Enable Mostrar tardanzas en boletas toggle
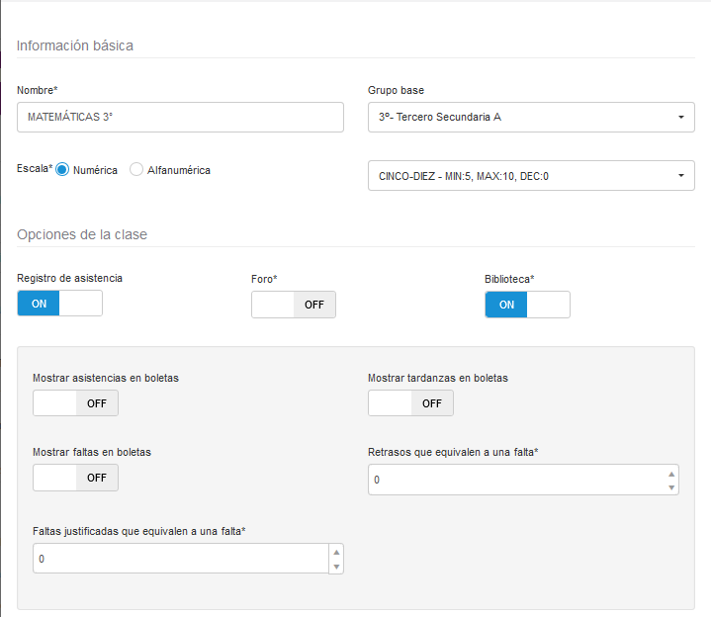The width and height of the screenshot is (711, 617). [410, 403]
